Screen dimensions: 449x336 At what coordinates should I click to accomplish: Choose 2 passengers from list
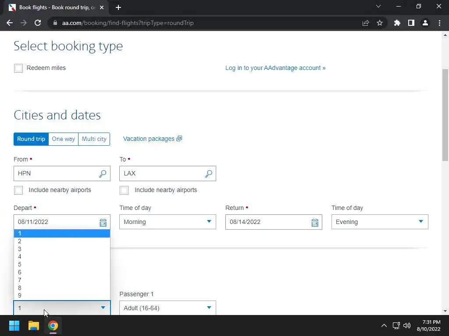(x=62, y=241)
